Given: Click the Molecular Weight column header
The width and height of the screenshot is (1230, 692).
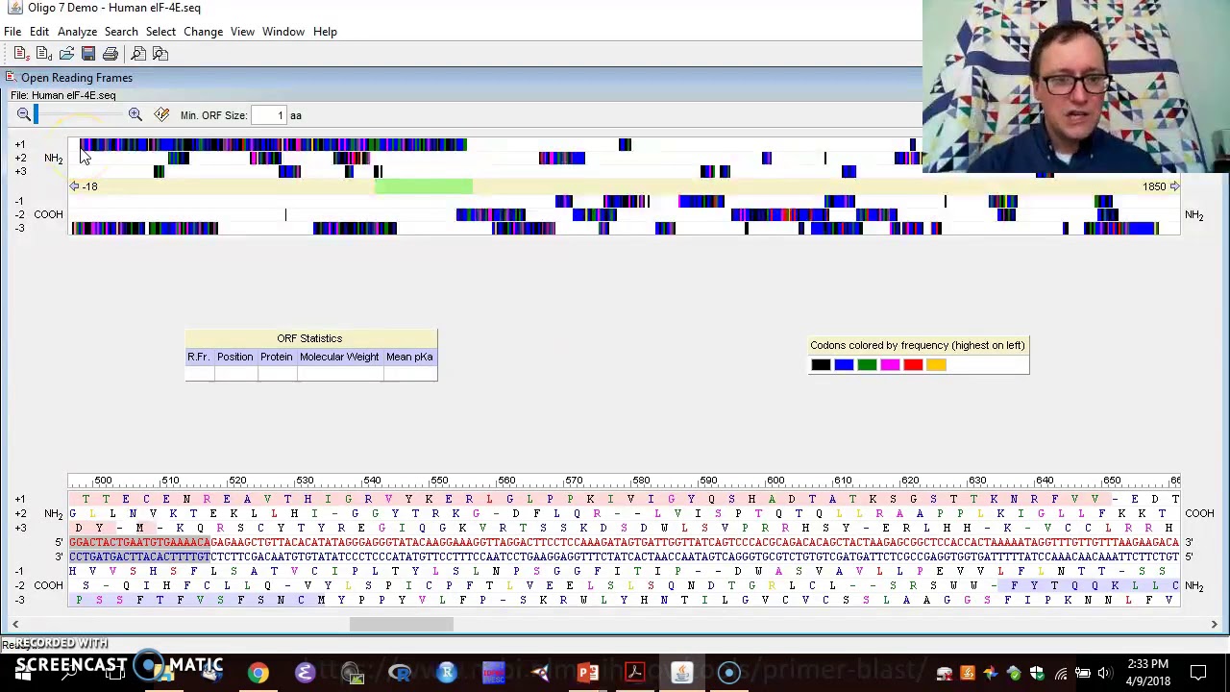Looking at the screenshot, I should [x=339, y=357].
